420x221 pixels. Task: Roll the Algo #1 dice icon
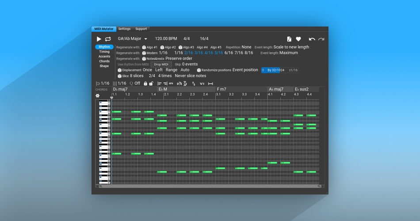[144, 47]
